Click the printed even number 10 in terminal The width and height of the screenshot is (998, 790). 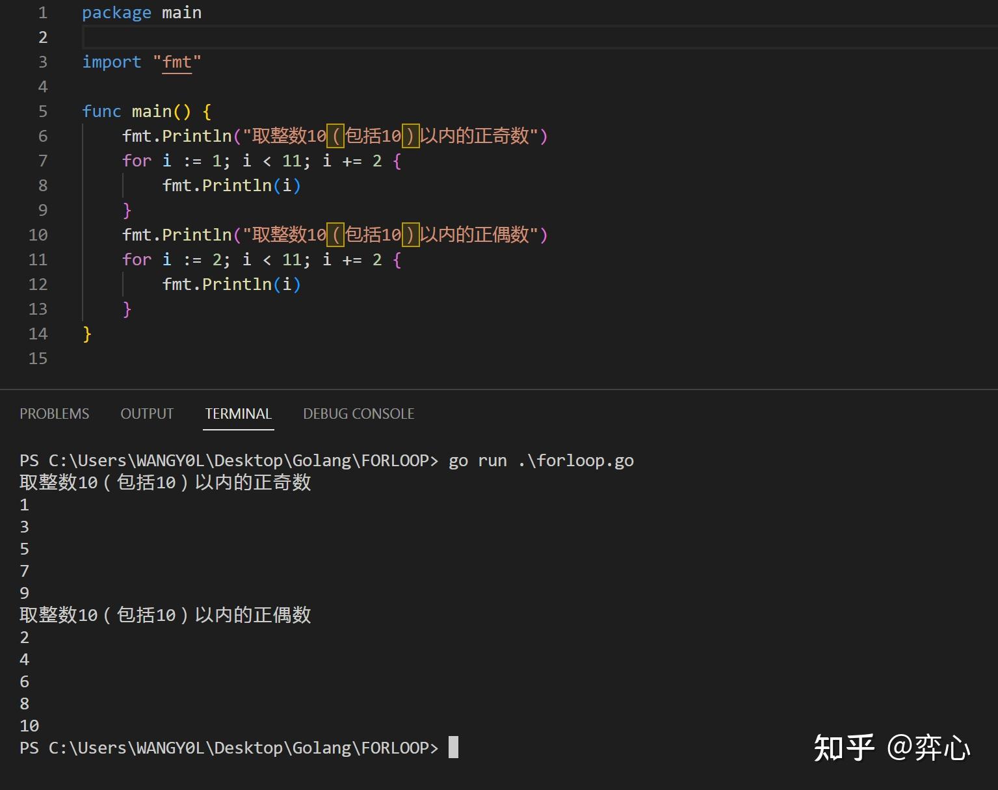(x=29, y=726)
